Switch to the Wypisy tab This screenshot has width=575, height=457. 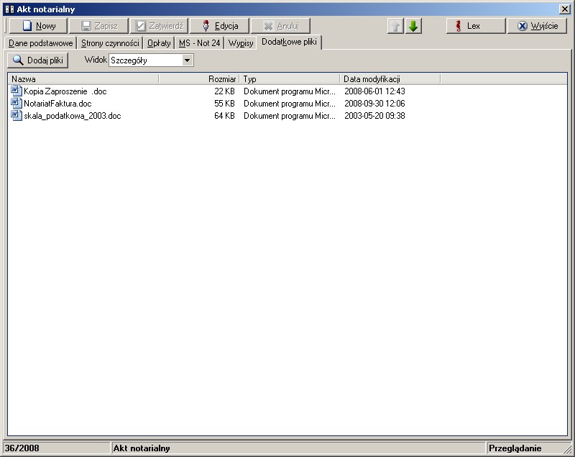pyautogui.click(x=241, y=43)
